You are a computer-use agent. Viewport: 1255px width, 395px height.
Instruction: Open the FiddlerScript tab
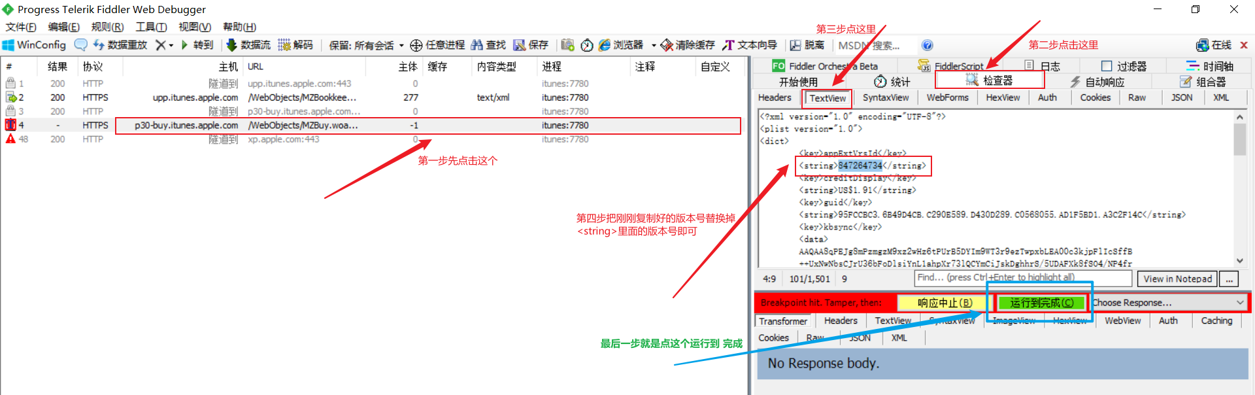pos(950,66)
